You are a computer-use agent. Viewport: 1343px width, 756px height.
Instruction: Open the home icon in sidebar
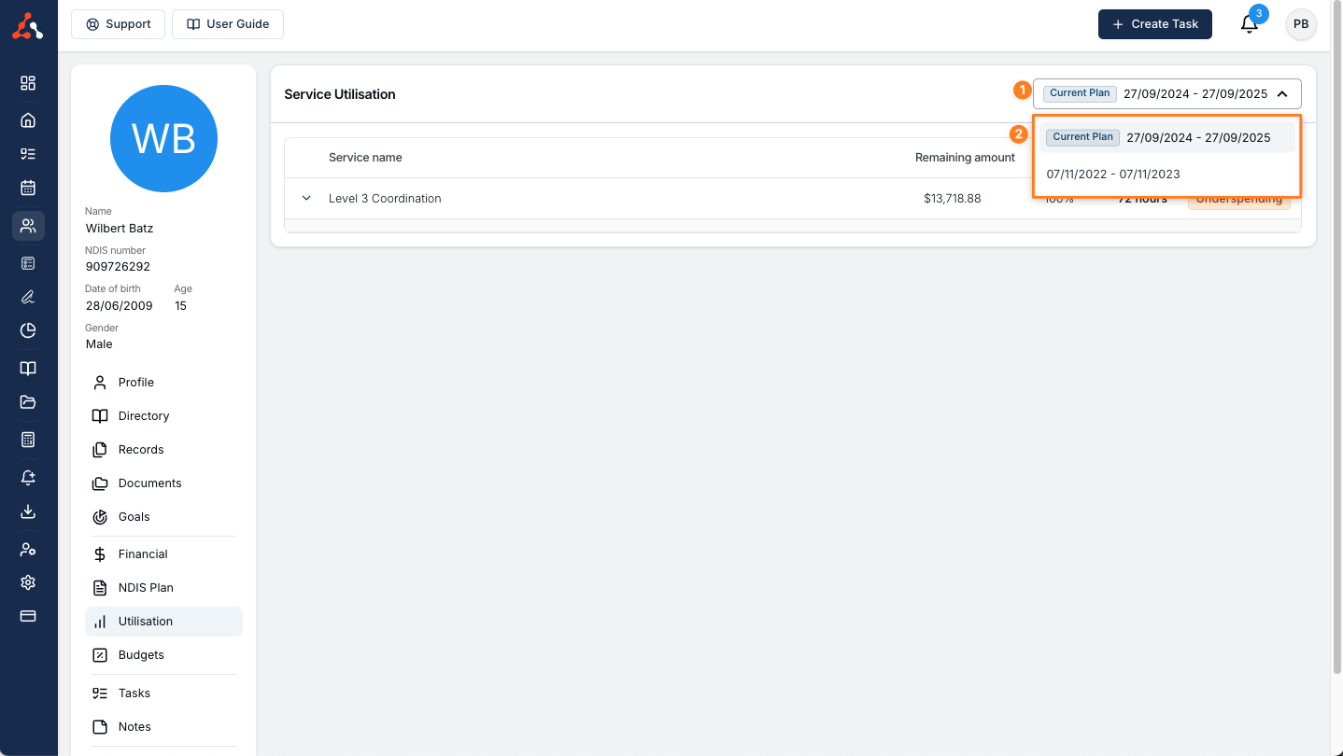28,119
